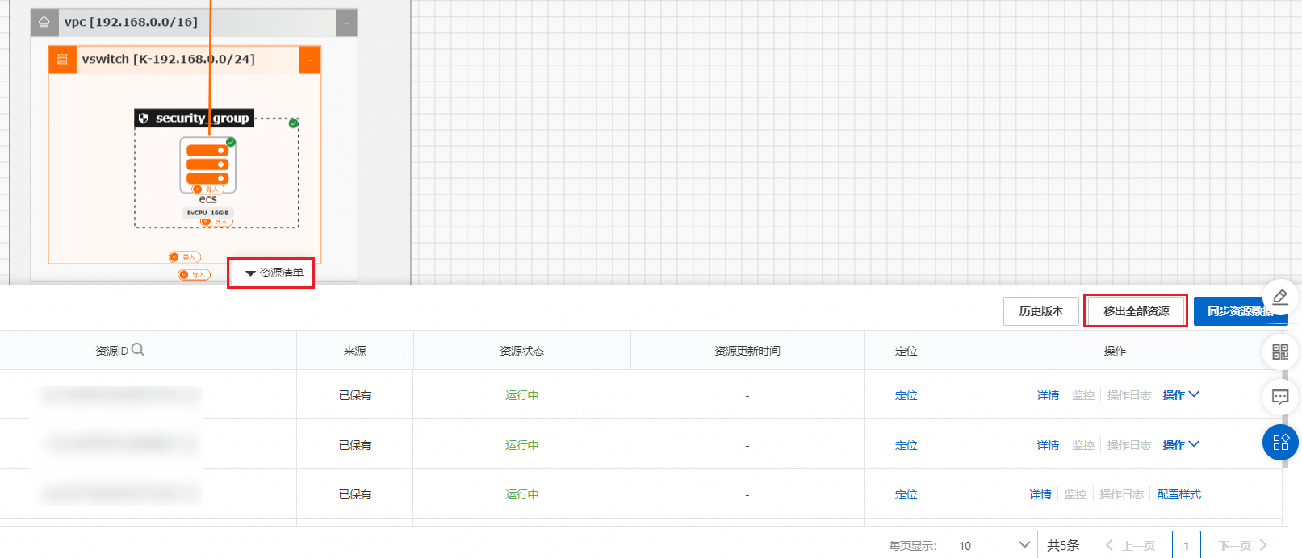Open 详情 for third resource row
Viewport: 1302px width, 558px height.
(x=1040, y=494)
